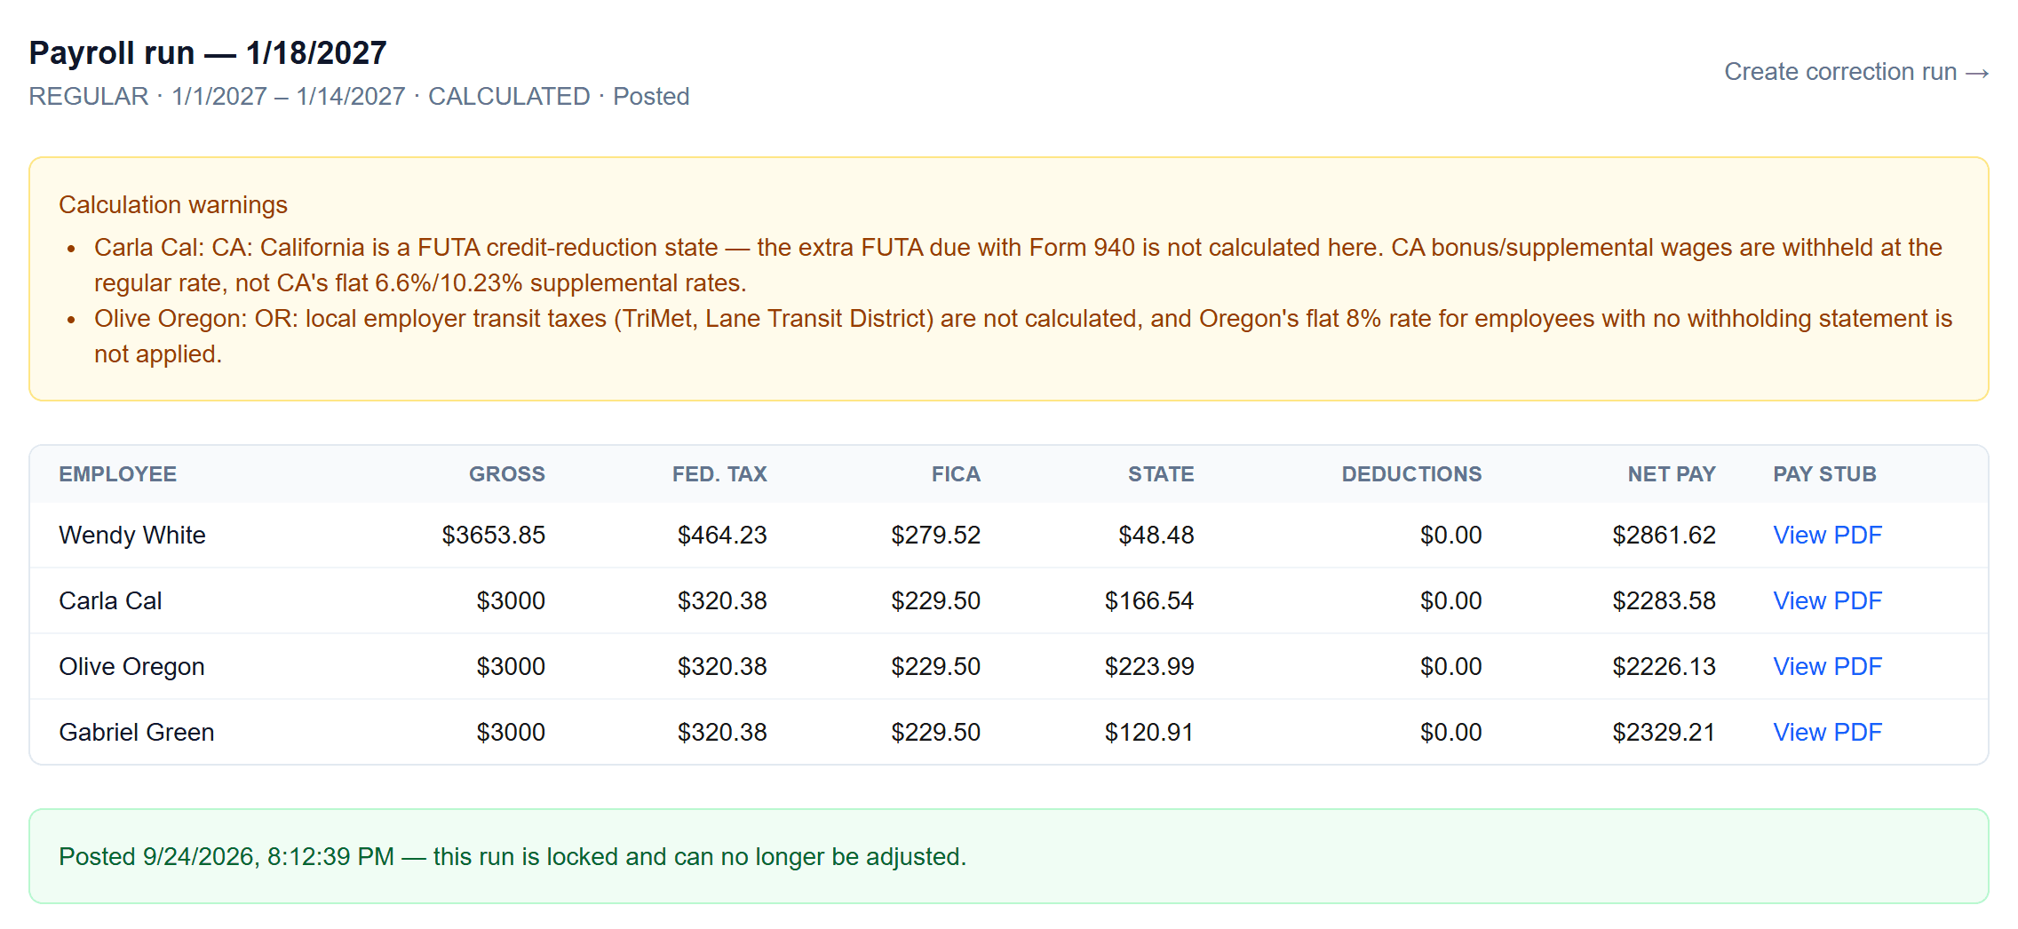Click the Olive Oregon transit tax warning
The height and width of the screenshot is (929, 2018).
(1023, 336)
